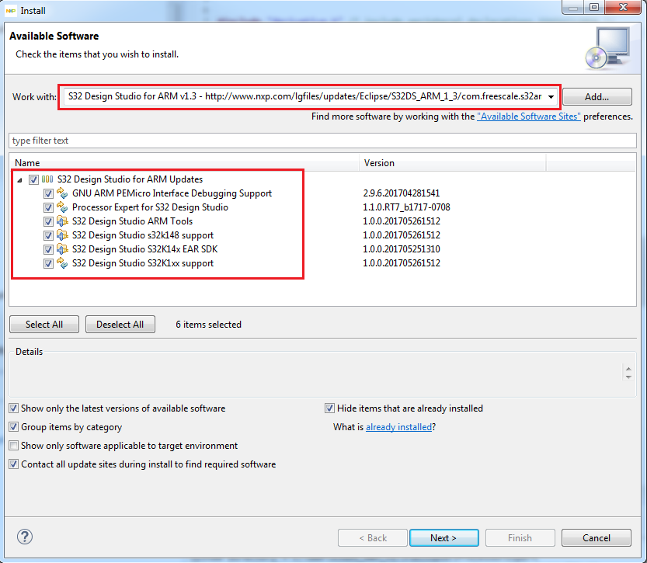Uncheck S32 Design Studio S32K14x EAR SDK

(x=48, y=249)
